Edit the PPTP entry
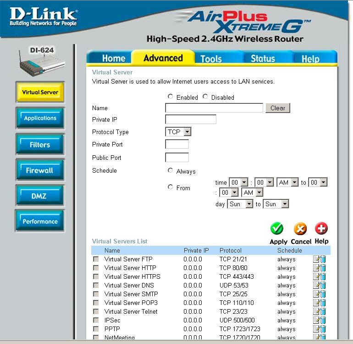Screen dimensions: 353x344 tap(316, 329)
